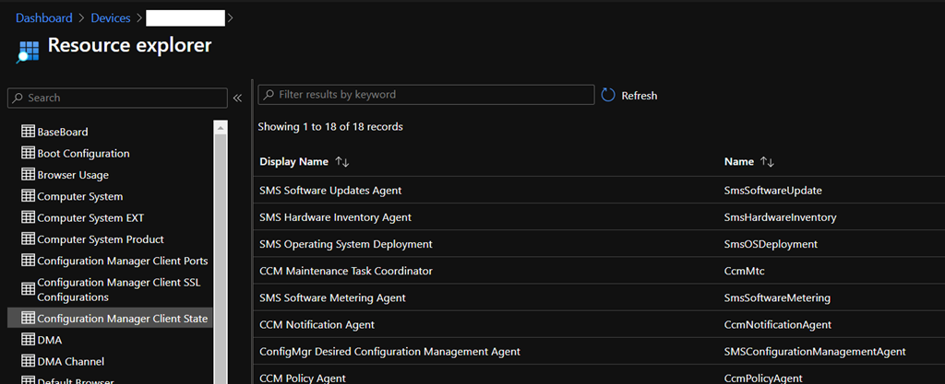Click the BaseBoard table icon

click(x=28, y=132)
